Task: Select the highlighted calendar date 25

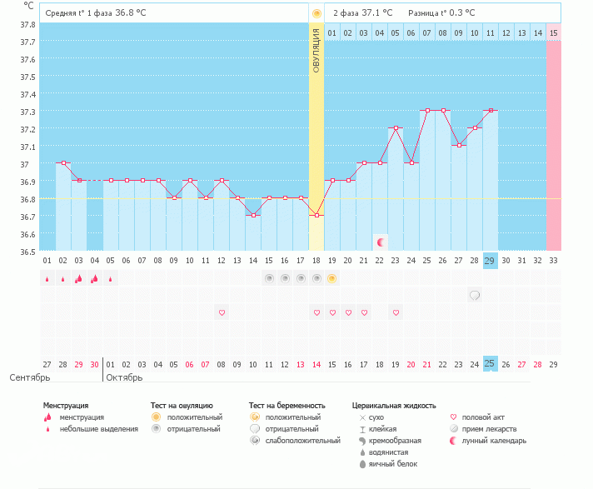Action: [x=490, y=364]
